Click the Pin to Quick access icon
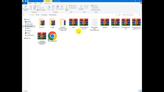The width and height of the screenshot is (164, 92). coord(26,7)
